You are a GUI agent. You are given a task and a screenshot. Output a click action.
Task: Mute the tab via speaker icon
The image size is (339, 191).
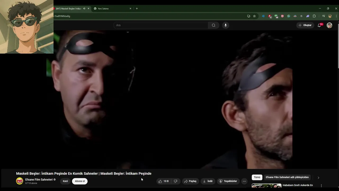coord(84,8)
